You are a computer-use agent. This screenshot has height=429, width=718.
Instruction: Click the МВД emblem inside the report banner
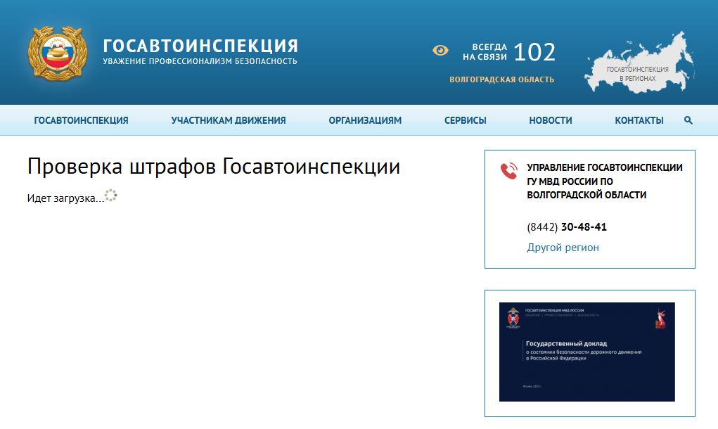pyautogui.click(x=514, y=317)
